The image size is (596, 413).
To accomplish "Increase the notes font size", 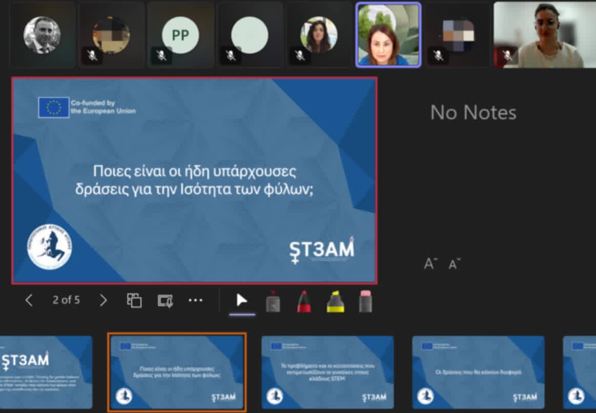I will tap(430, 263).
